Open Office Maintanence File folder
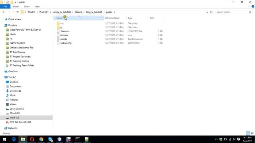 tap(22, 48)
